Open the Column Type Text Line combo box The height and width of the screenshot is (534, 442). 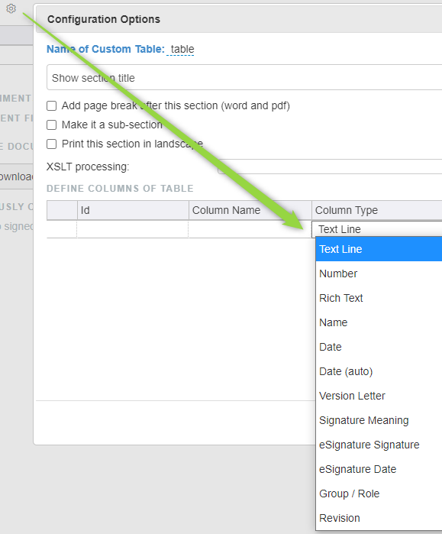coord(376,229)
